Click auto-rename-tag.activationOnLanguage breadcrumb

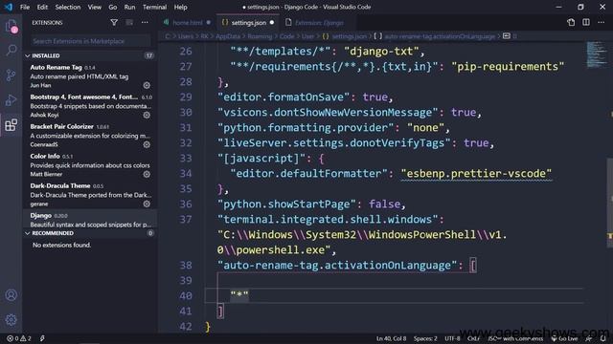click(x=440, y=36)
